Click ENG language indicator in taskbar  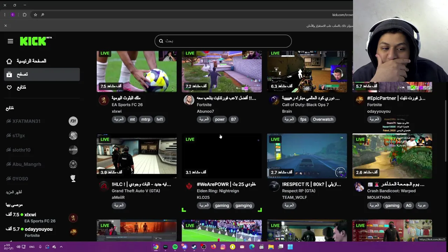pyautogui.click(x=32, y=247)
